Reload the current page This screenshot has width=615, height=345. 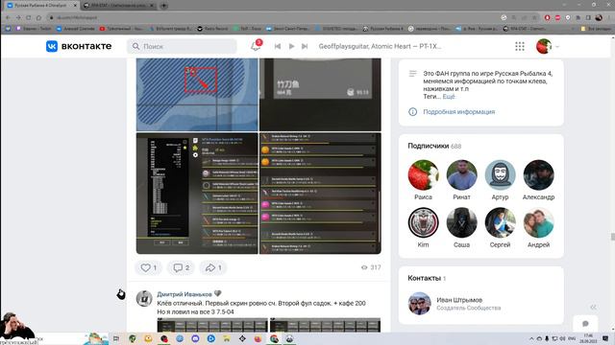[x=28, y=17]
